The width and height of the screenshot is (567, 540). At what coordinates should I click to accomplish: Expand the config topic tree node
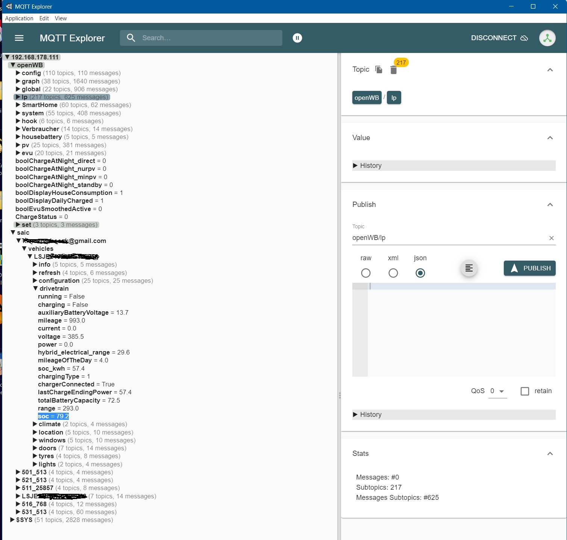[x=18, y=73]
